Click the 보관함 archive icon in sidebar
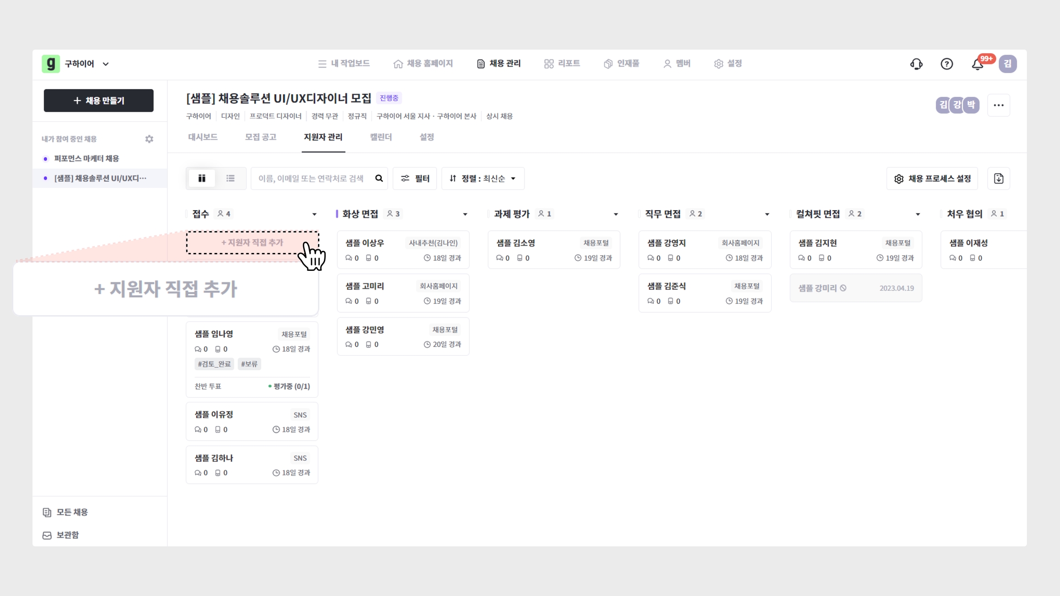 [x=47, y=535]
